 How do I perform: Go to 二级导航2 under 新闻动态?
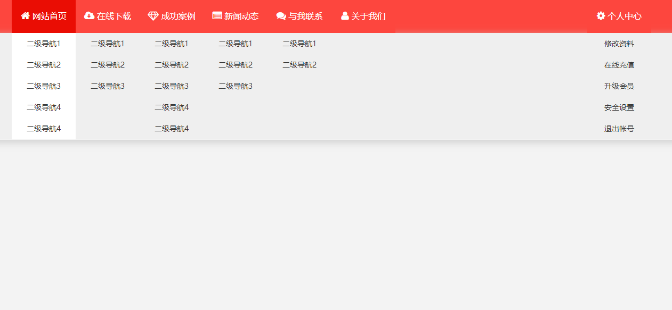point(236,65)
